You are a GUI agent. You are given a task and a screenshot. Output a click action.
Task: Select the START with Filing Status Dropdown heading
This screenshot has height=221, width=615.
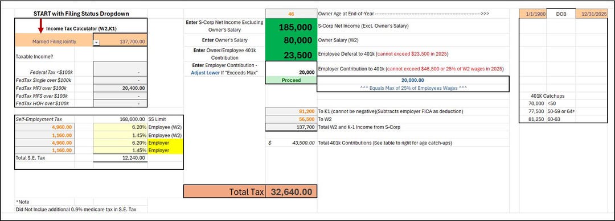point(81,14)
